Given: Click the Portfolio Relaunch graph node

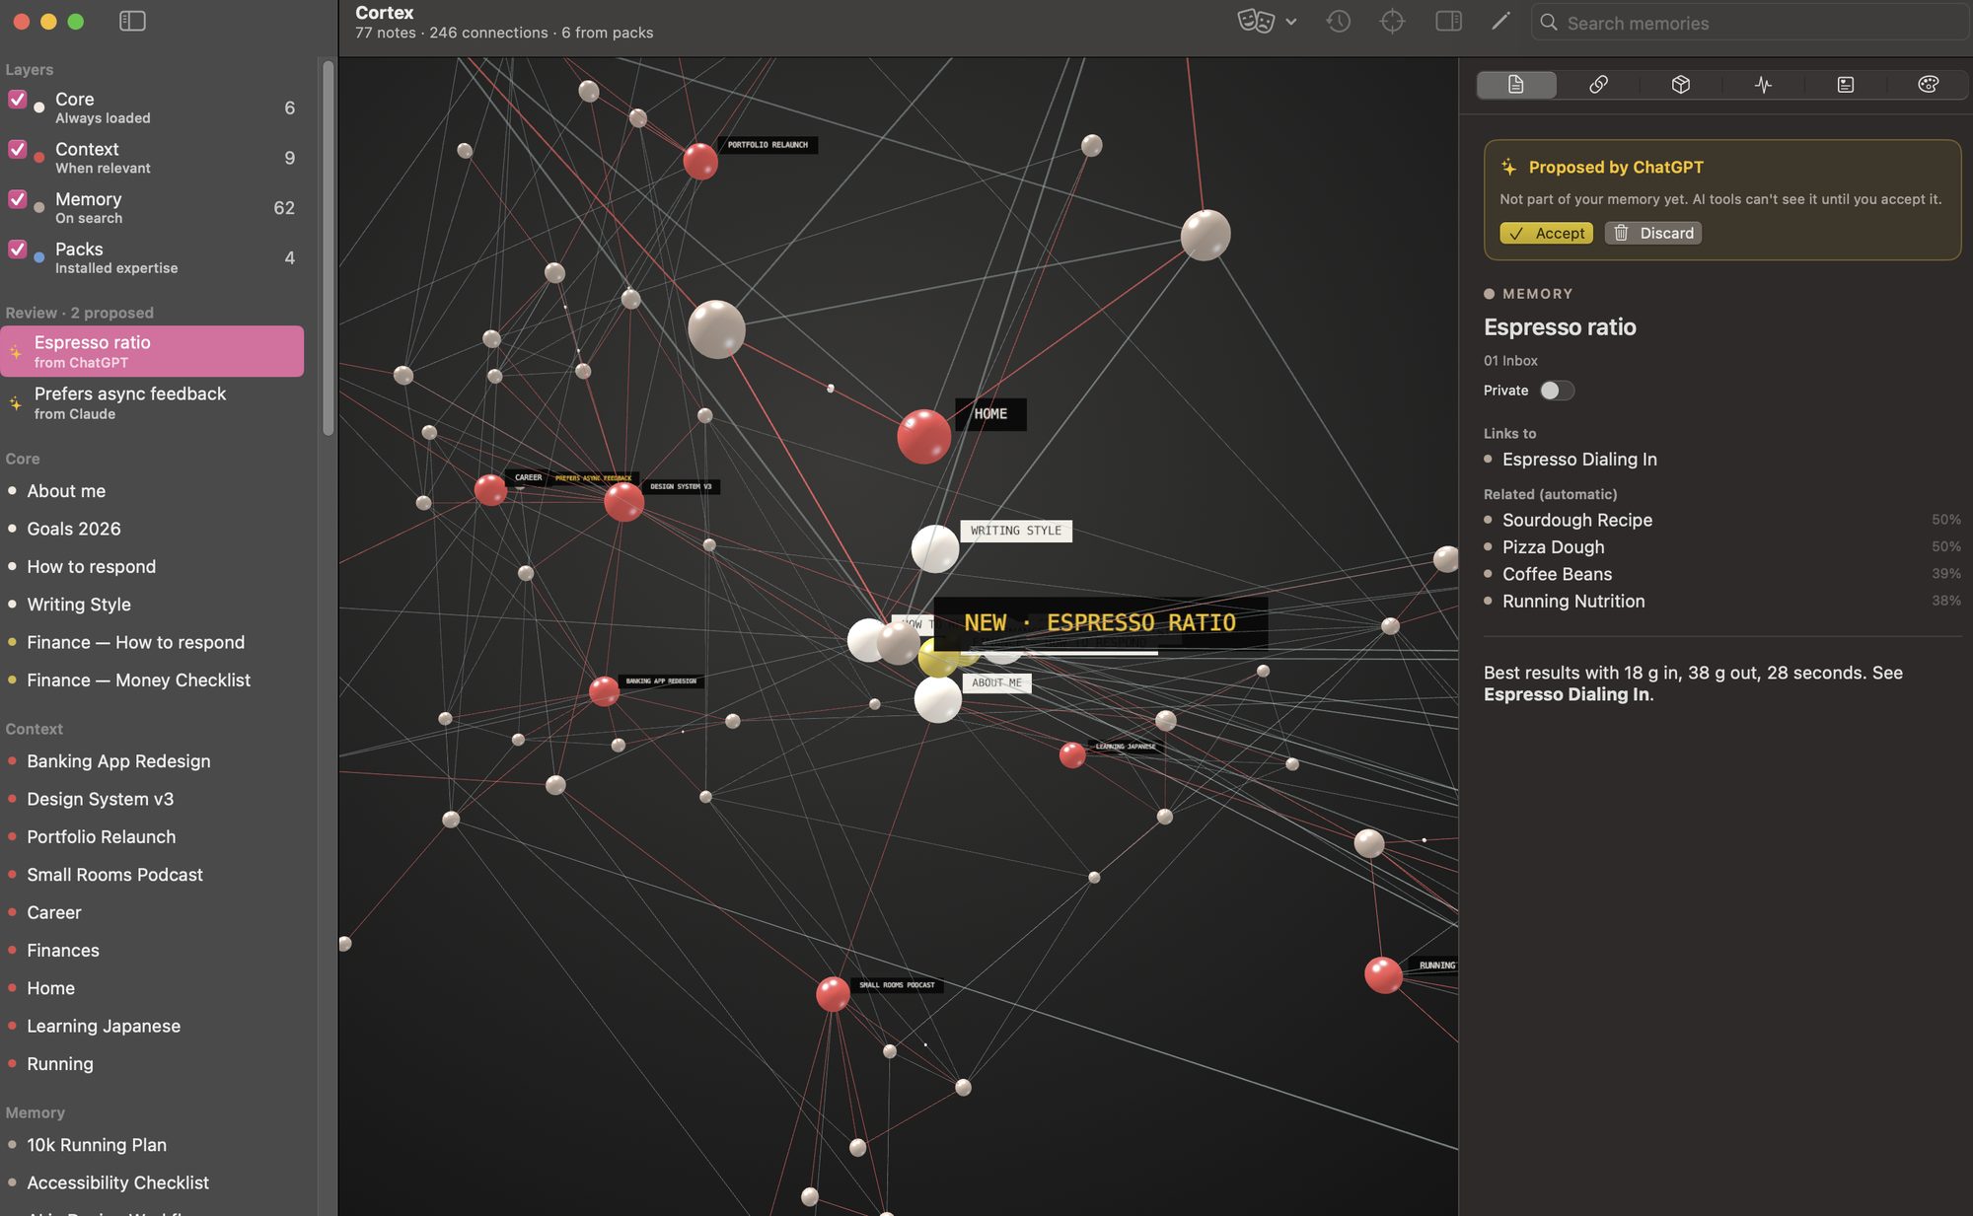Looking at the screenshot, I should click(x=700, y=161).
